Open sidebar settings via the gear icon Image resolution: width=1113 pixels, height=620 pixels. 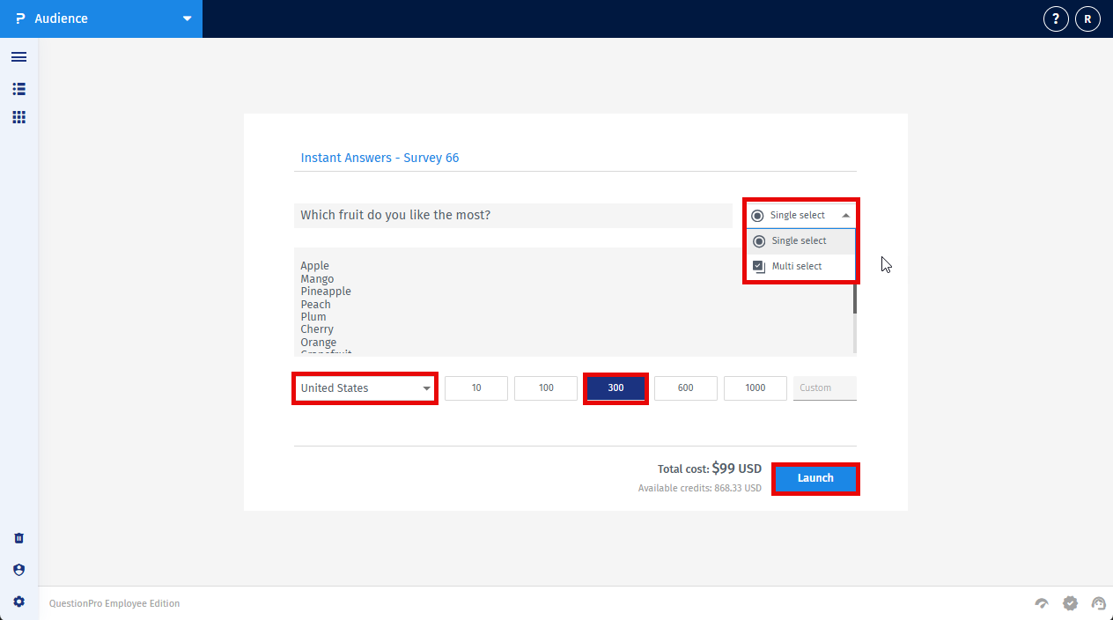click(18, 601)
